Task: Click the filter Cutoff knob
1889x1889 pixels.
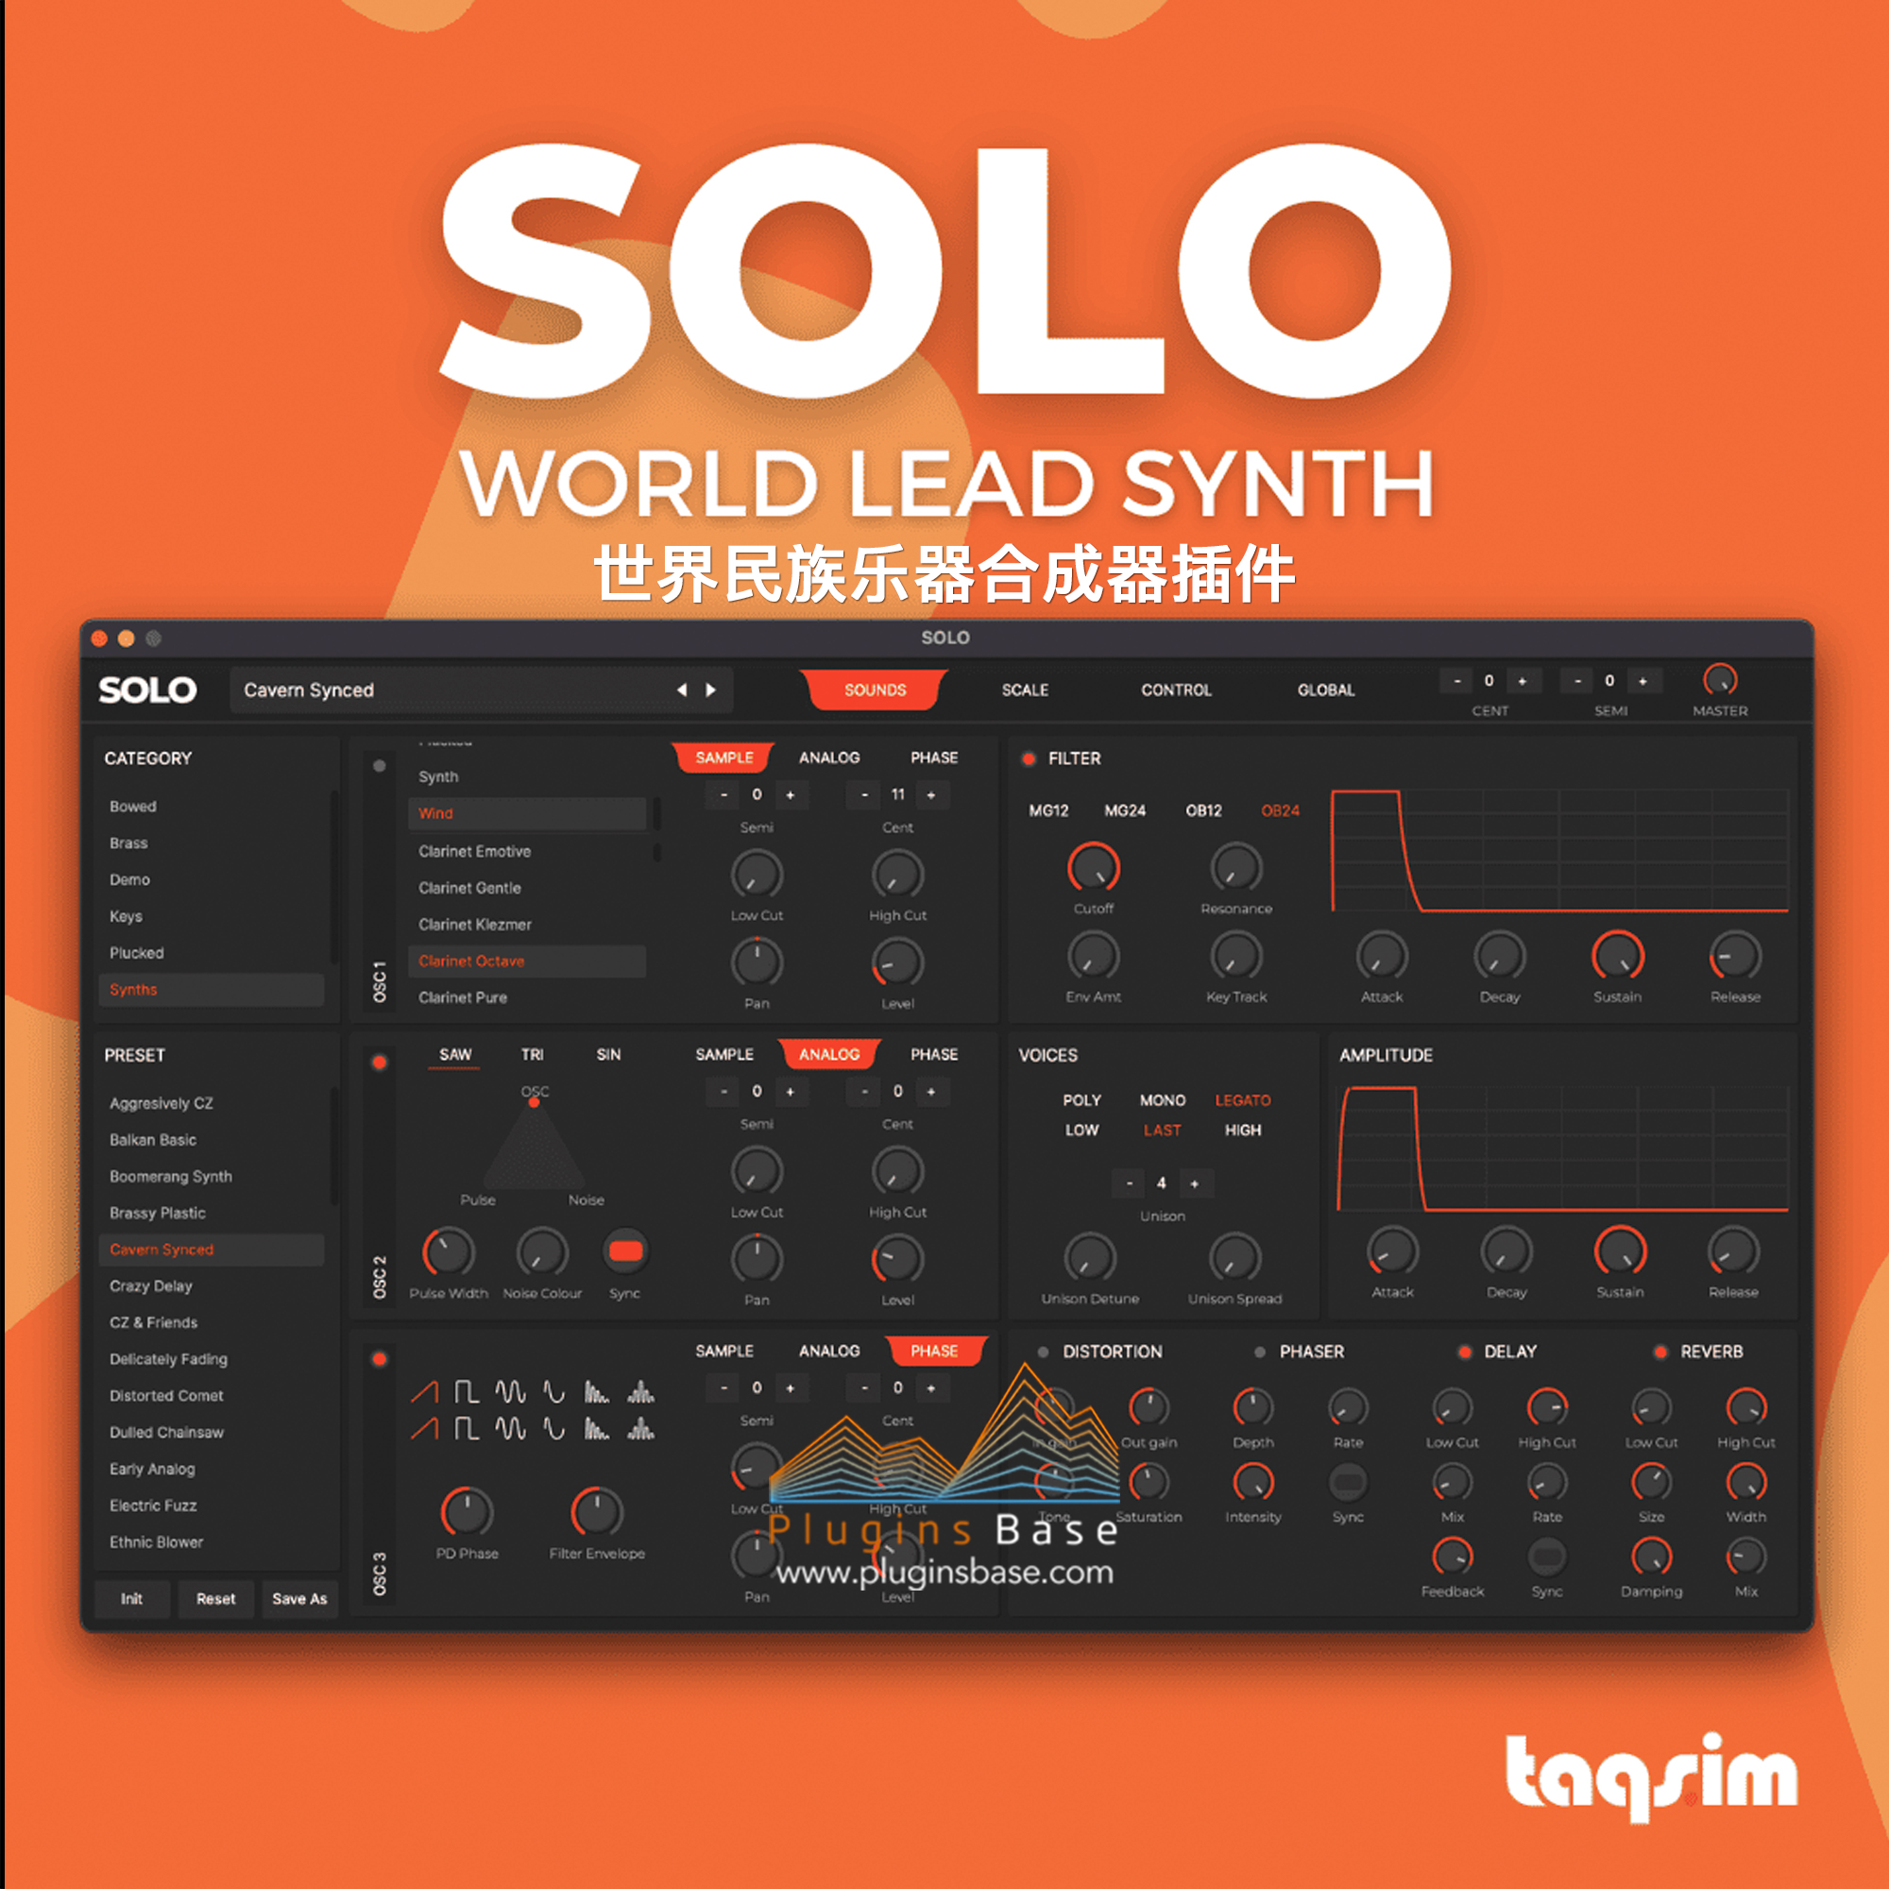Action: (1093, 867)
